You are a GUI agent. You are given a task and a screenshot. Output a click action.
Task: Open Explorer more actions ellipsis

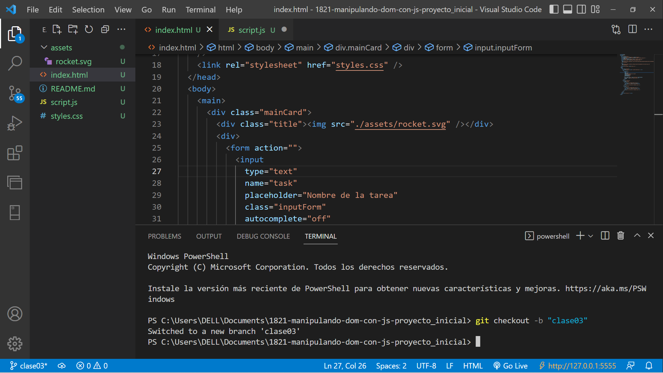(x=121, y=29)
